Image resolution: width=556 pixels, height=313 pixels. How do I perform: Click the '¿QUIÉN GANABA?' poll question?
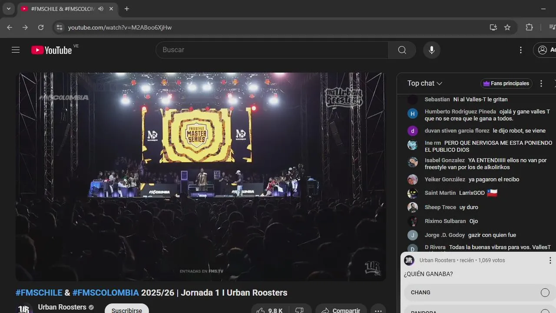pyautogui.click(x=428, y=274)
